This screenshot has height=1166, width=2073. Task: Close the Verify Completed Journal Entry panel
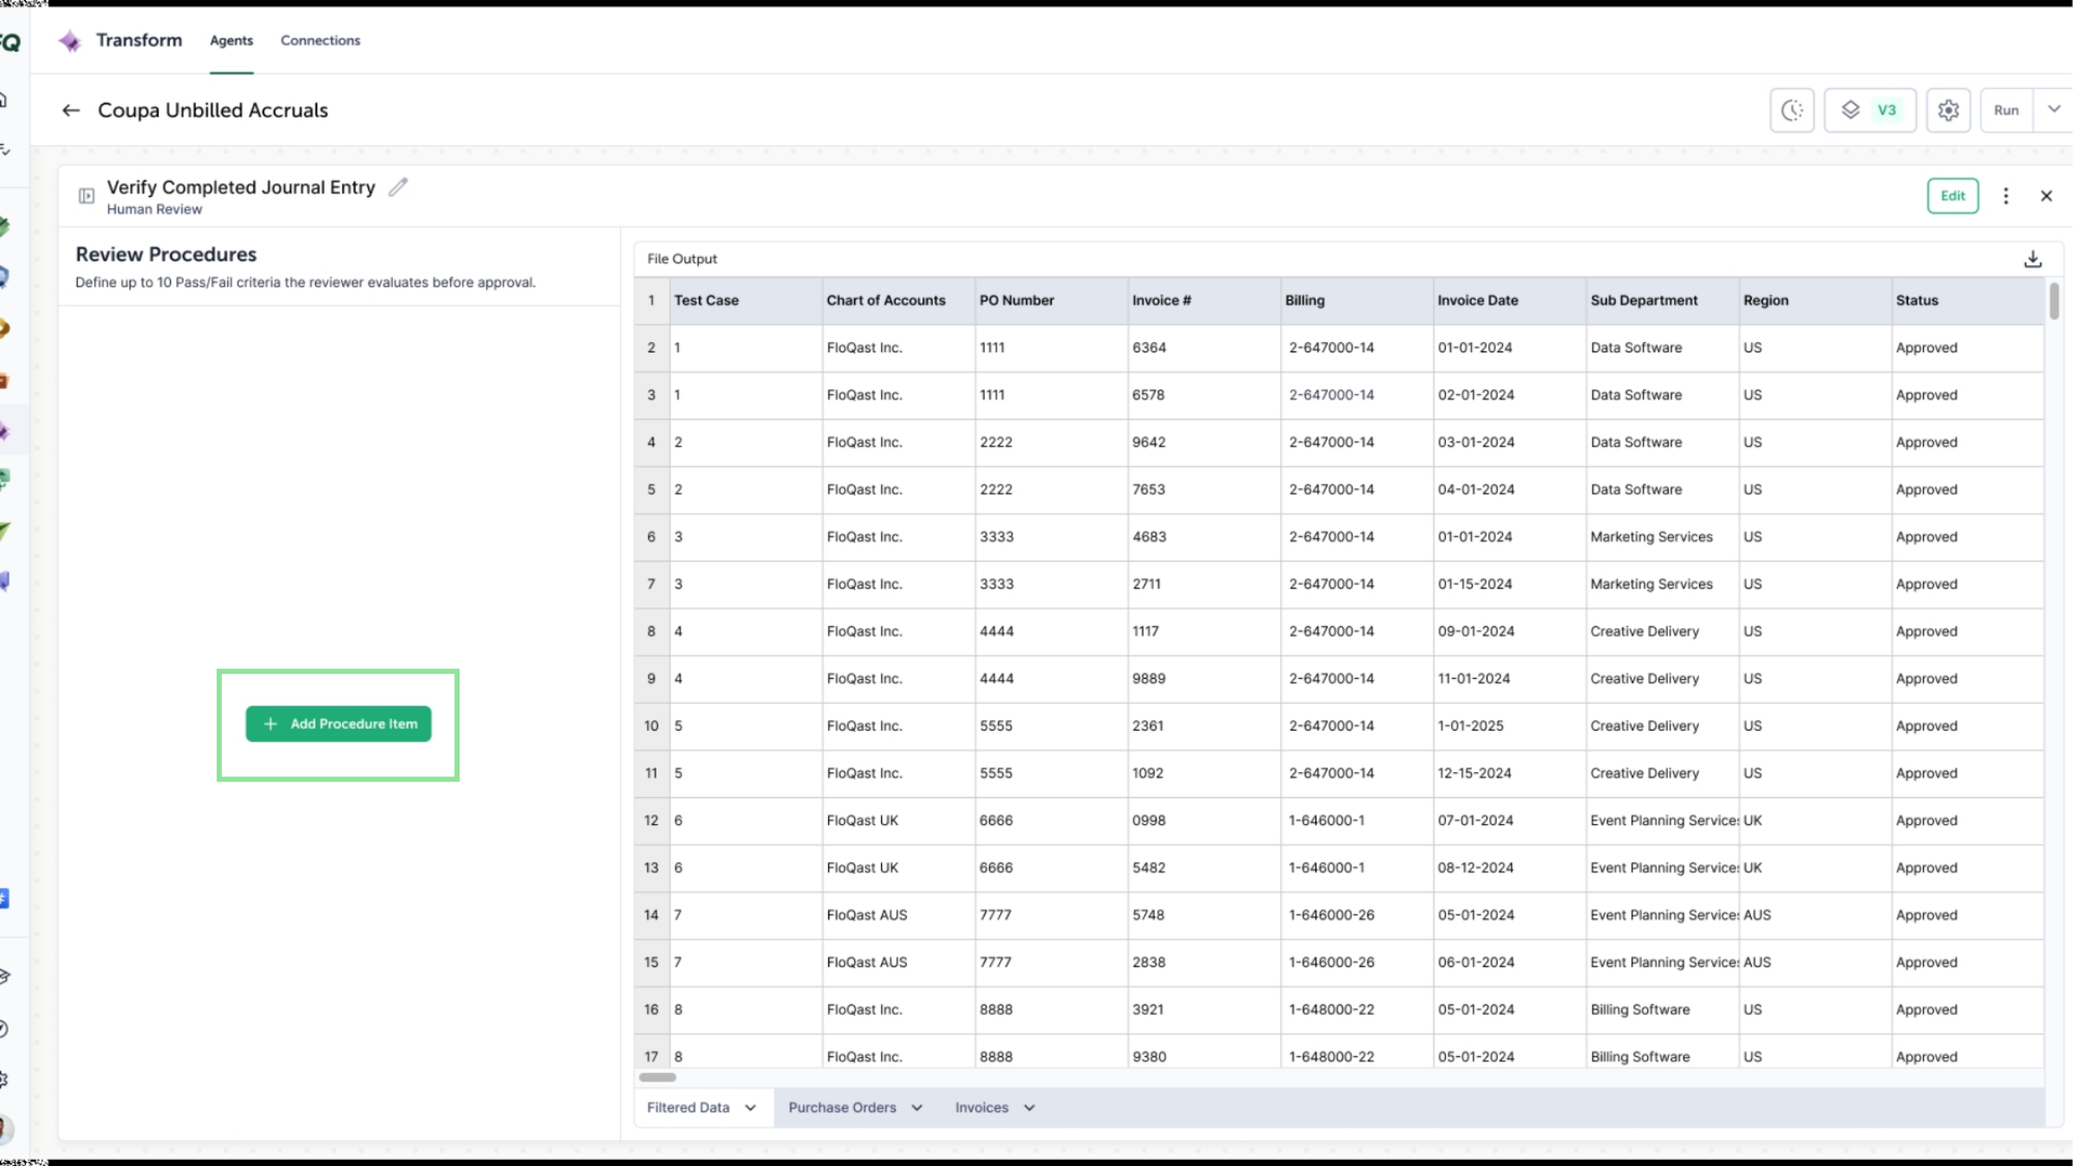pyautogui.click(x=2046, y=196)
